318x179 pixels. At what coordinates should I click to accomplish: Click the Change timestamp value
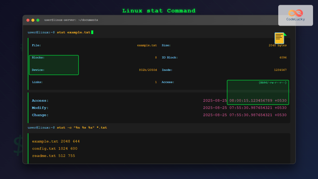(x=245, y=115)
